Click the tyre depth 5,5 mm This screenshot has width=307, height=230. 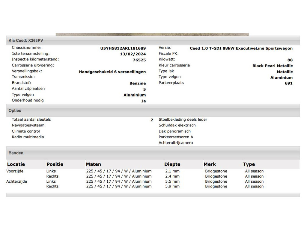[x=172, y=181]
